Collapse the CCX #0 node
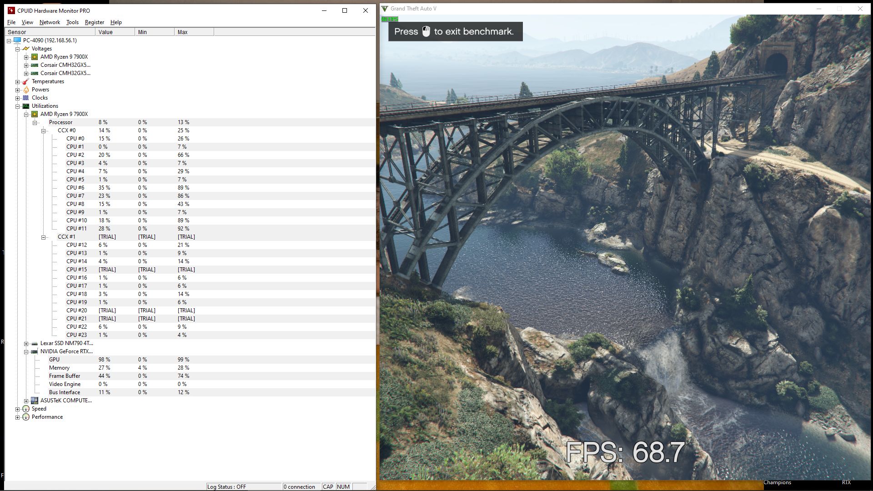The image size is (873, 491). 44,131
